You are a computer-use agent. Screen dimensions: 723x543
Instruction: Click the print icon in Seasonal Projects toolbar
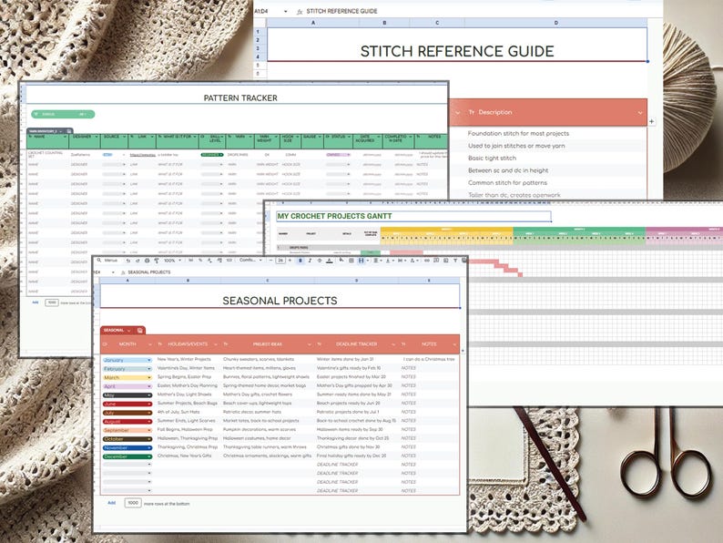(x=148, y=261)
